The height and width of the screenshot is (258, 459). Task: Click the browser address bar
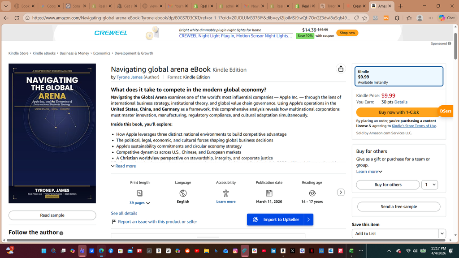[191, 18]
